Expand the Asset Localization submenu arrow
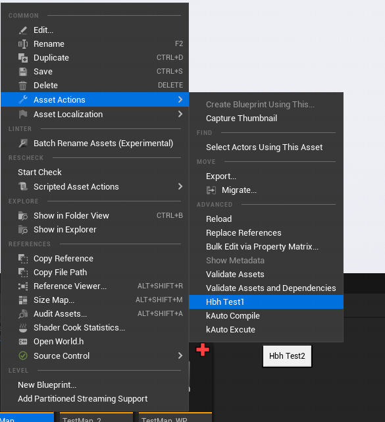385x422 pixels. pyautogui.click(x=180, y=114)
